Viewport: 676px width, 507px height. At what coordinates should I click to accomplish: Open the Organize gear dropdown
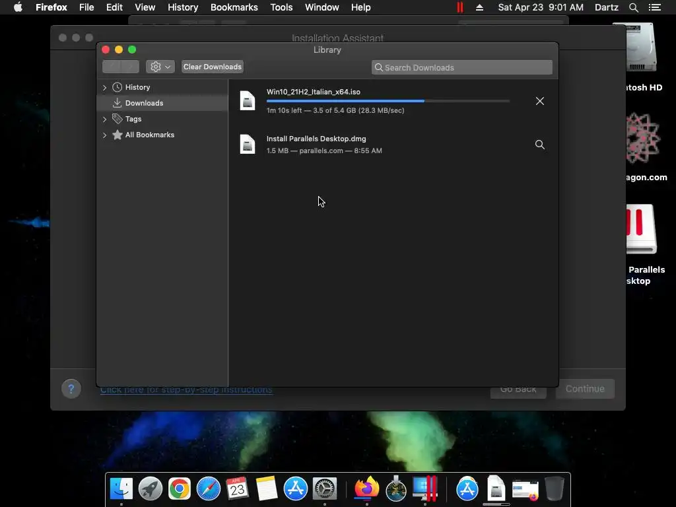160,67
